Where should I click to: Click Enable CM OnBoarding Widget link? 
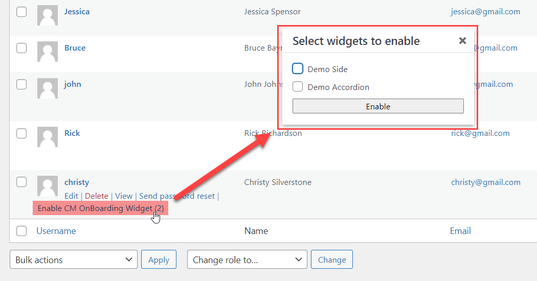(x=101, y=208)
